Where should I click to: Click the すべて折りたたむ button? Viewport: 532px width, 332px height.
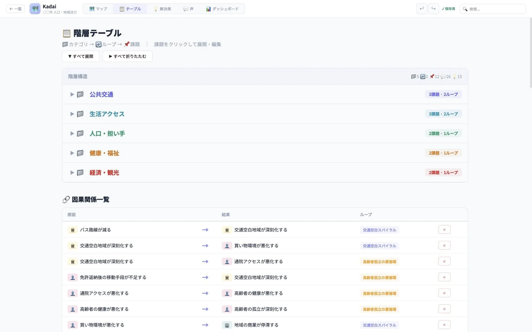(x=127, y=56)
